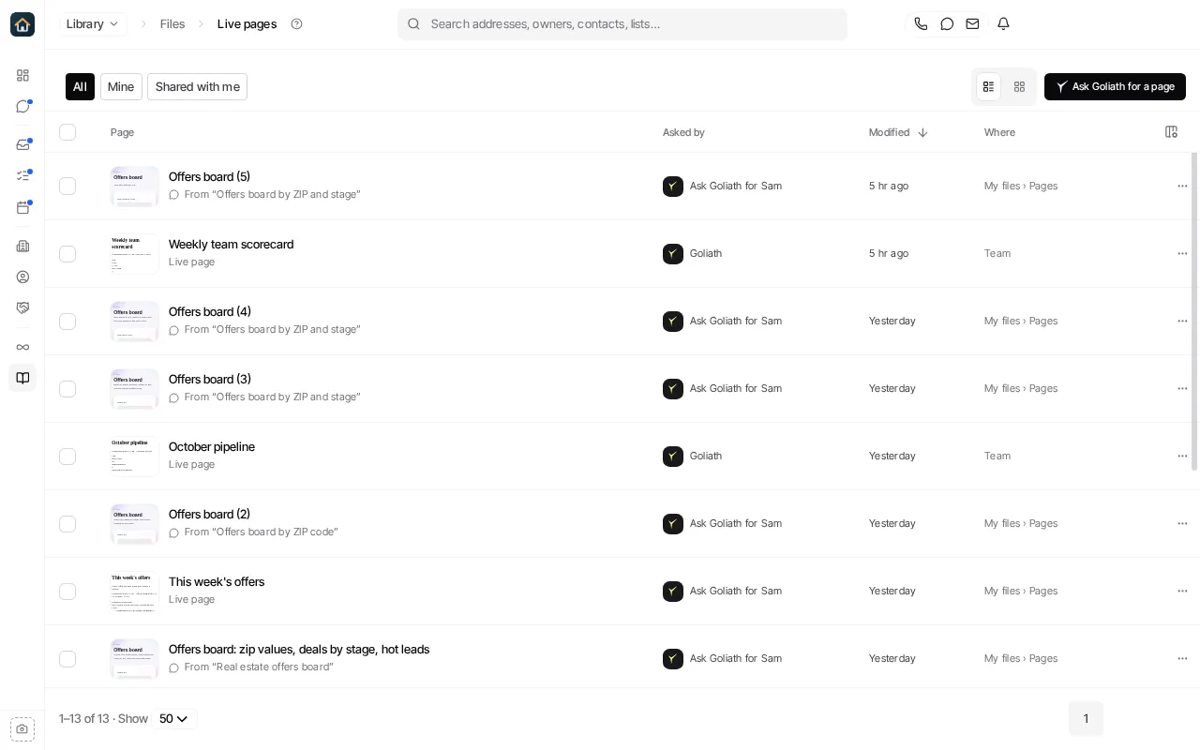Open the phone call icon
Viewport: 1200px width, 750px height.
[921, 24]
